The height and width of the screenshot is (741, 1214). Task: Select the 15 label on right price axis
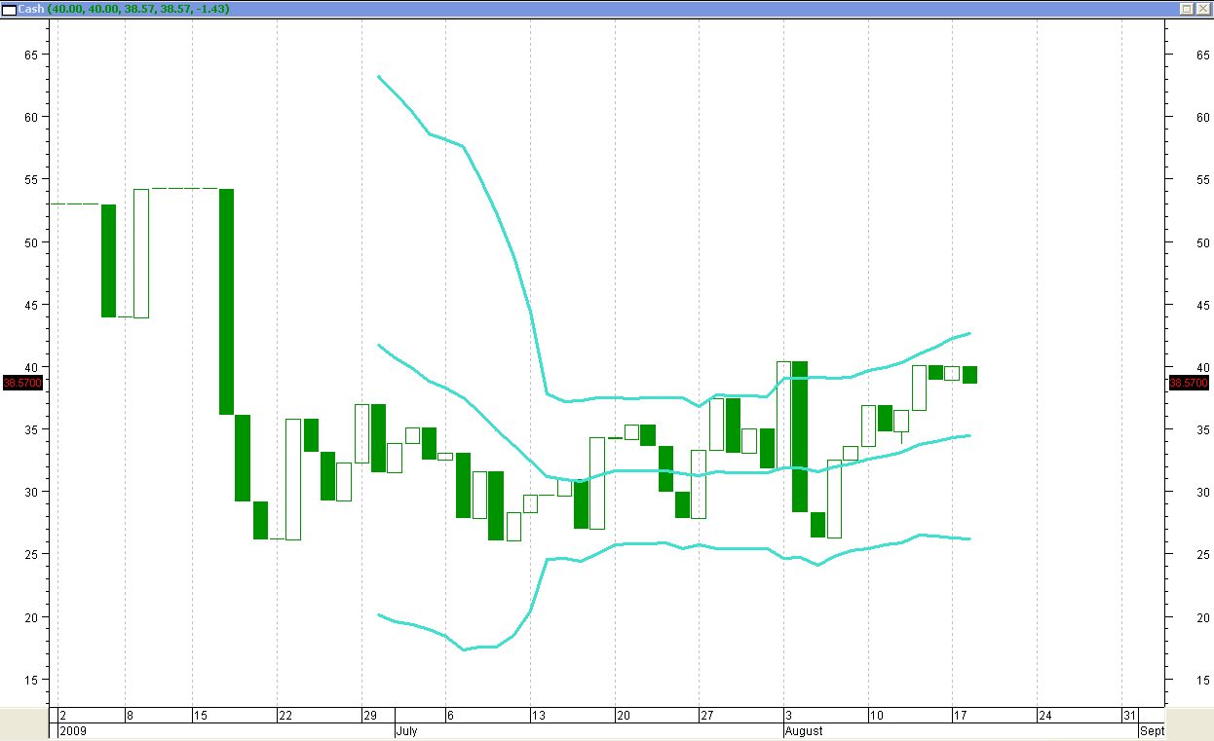point(1203,680)
